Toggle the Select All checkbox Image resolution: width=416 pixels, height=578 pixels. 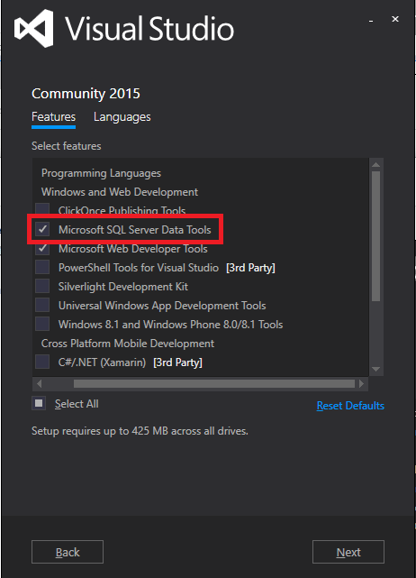coord(39,403)
